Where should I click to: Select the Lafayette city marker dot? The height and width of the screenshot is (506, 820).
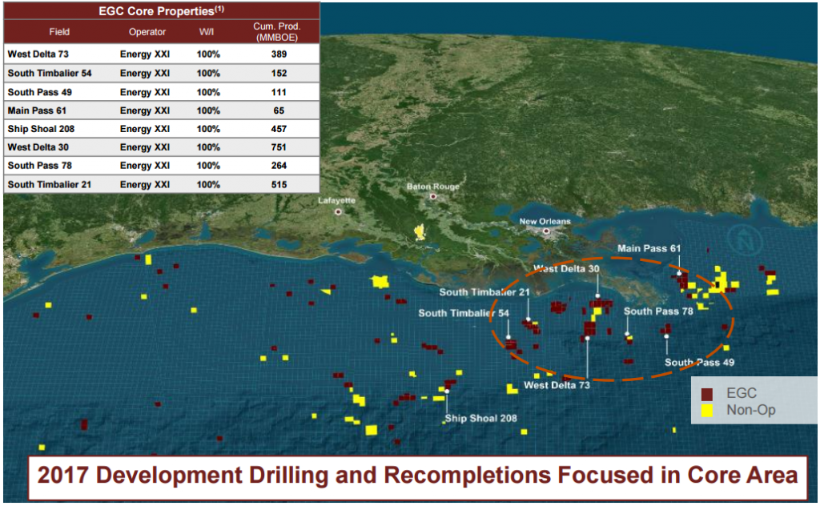tap(339, 211)
